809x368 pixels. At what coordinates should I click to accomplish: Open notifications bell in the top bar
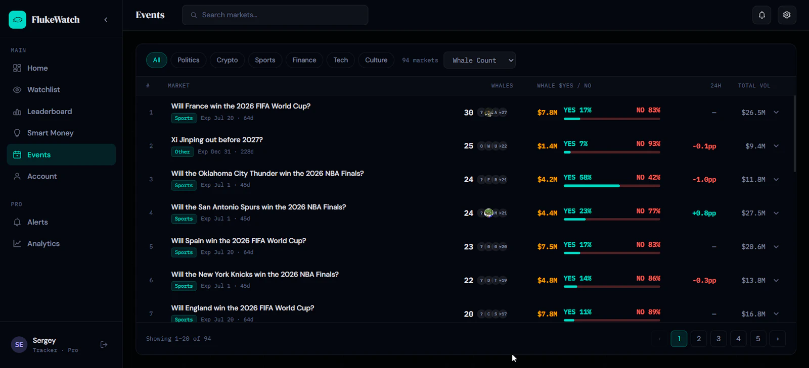762,15
